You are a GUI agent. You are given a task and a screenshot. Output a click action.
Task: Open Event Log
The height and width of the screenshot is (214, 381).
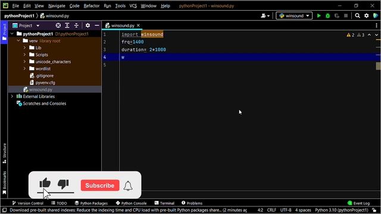358,203
